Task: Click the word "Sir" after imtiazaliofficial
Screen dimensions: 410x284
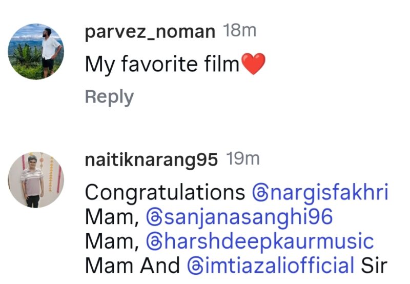Action: tap(374, 266)
